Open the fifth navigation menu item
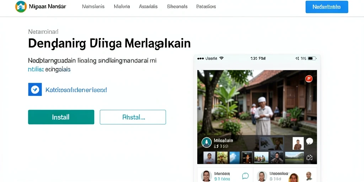This screenshot has height=182, width=364. pyautogui.click(x=206, y=7)
